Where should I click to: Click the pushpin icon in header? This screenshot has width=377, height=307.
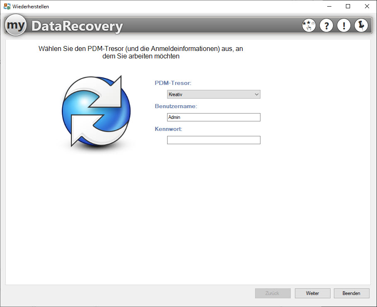pos(361,25)
